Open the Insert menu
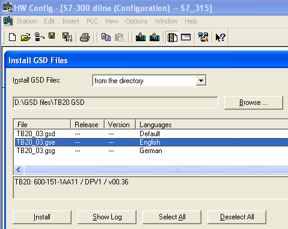 pyautogui.click(x=70, y=21)
